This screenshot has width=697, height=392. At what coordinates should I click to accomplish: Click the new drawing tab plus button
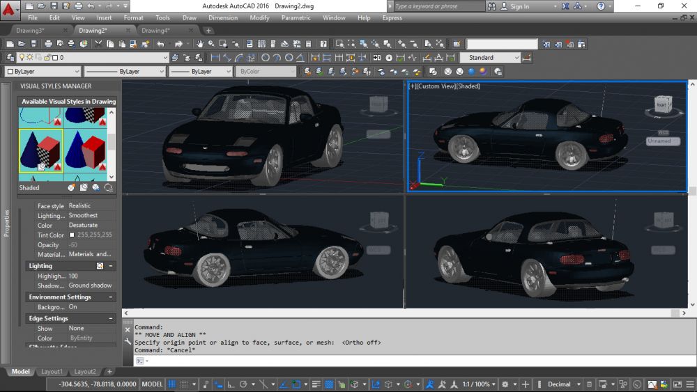coord(208,31)
